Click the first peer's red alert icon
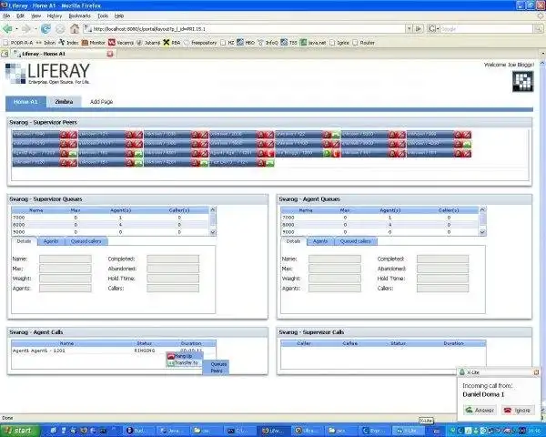 tap(64, 135)
